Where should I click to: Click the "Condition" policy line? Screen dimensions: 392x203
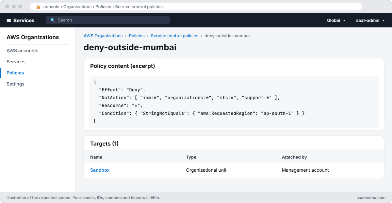click(202, 113)
